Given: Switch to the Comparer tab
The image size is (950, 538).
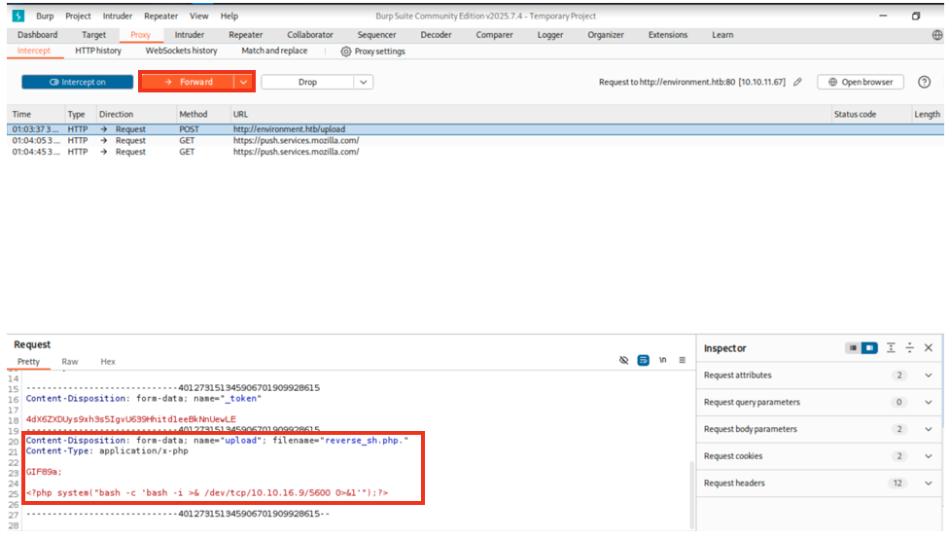Looking at the screenshot, I should pos(494,35).
